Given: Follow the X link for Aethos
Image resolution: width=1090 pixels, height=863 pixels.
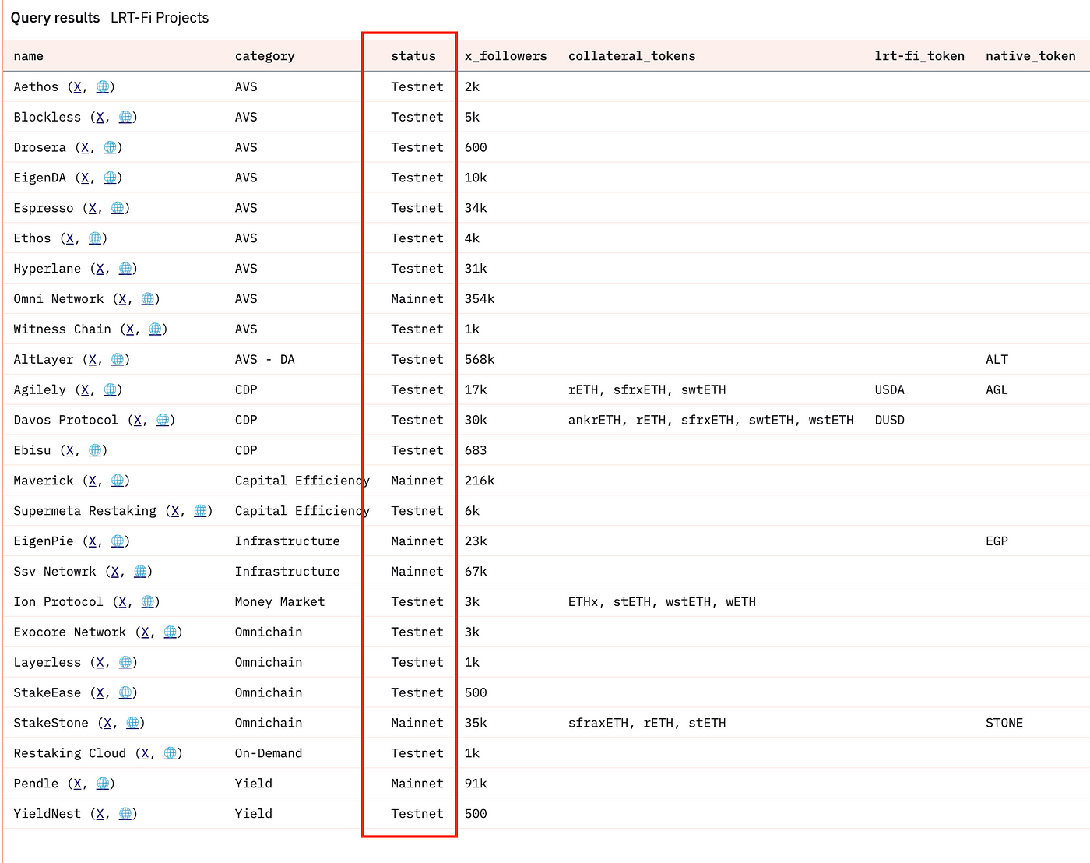Looking at the screenshot, I should coord(77,86).
